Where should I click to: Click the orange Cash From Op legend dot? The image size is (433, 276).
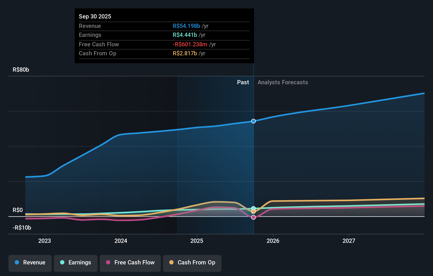click(172, 263)
